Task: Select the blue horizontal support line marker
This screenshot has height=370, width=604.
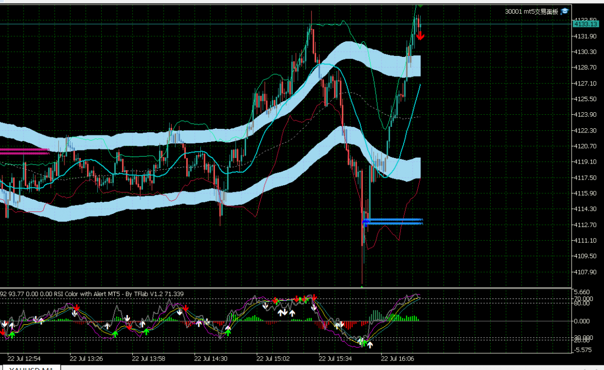Action: click(x=393, y=221)
